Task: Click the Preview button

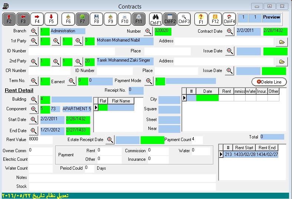Action: [x=272, y=17]
